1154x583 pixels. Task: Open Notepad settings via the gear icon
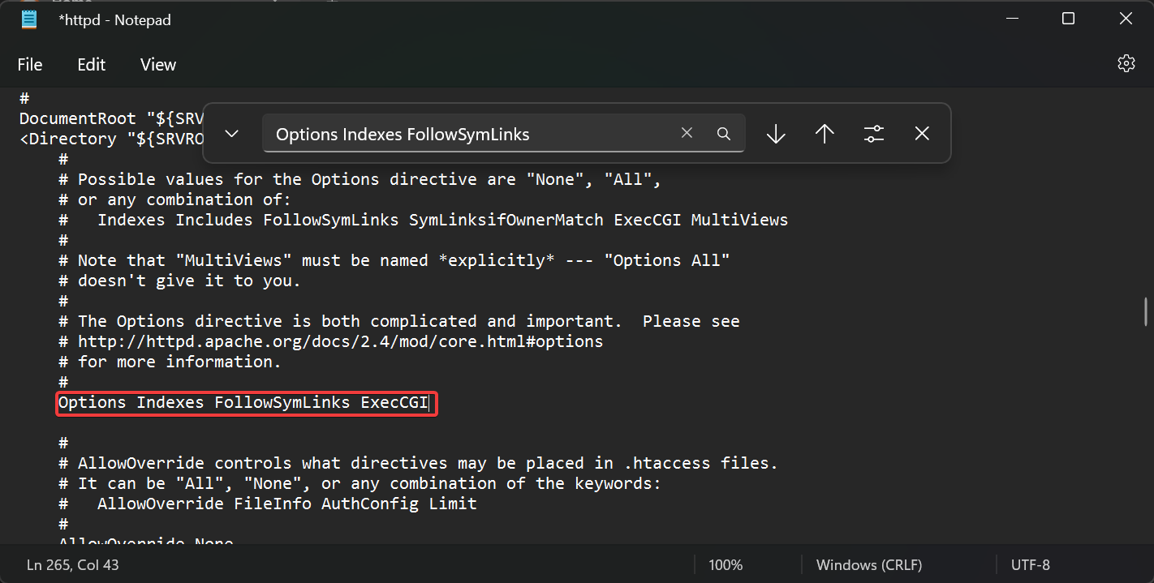click(x=1126, y=62)
